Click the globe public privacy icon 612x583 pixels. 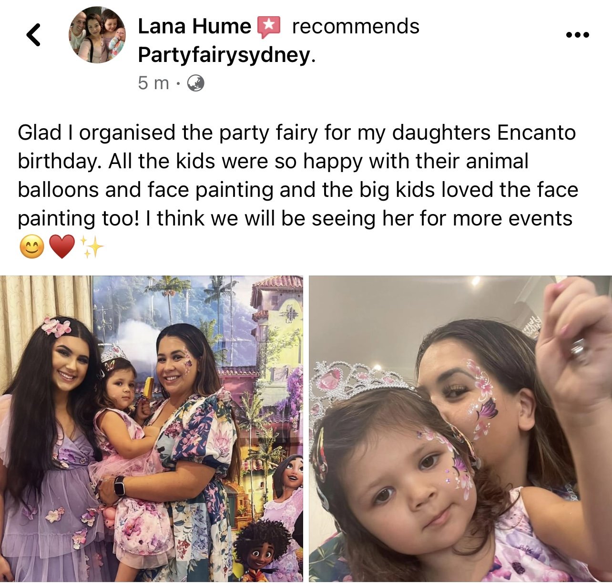195,83
